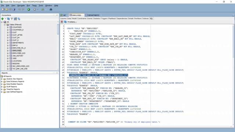Open the Edit menu
Screen dimensions: 235x132
point(8,5)
